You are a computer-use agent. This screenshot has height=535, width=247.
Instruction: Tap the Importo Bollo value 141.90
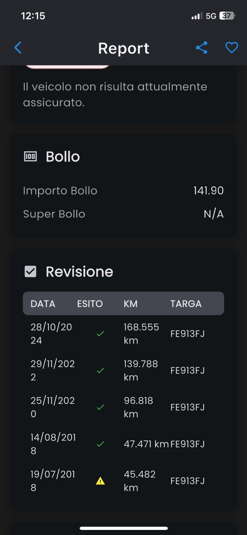click(208, 191)
